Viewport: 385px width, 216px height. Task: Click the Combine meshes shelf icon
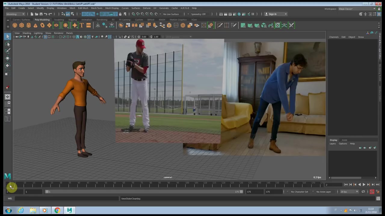point(121,25)
